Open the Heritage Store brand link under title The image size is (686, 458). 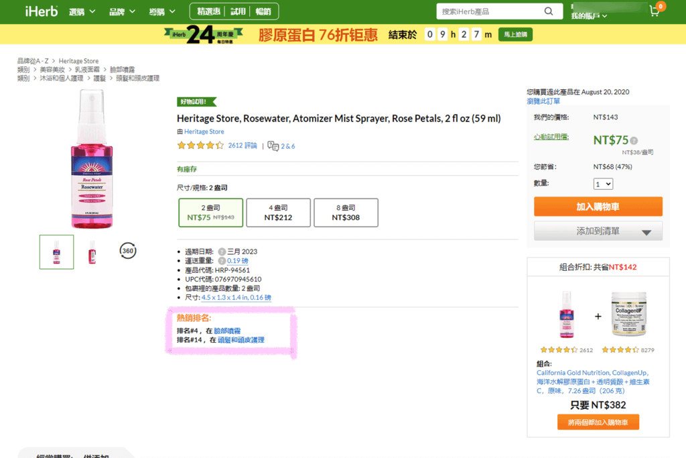pyautogui.click(x=204, y=131)
